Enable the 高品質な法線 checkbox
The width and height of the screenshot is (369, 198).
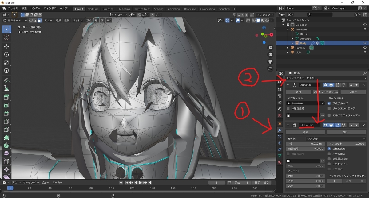pyautogui.click(x=329, y=159)
